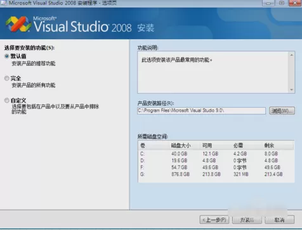
Task: Go back with 上一步 button
Action: (x=214, y=220)
